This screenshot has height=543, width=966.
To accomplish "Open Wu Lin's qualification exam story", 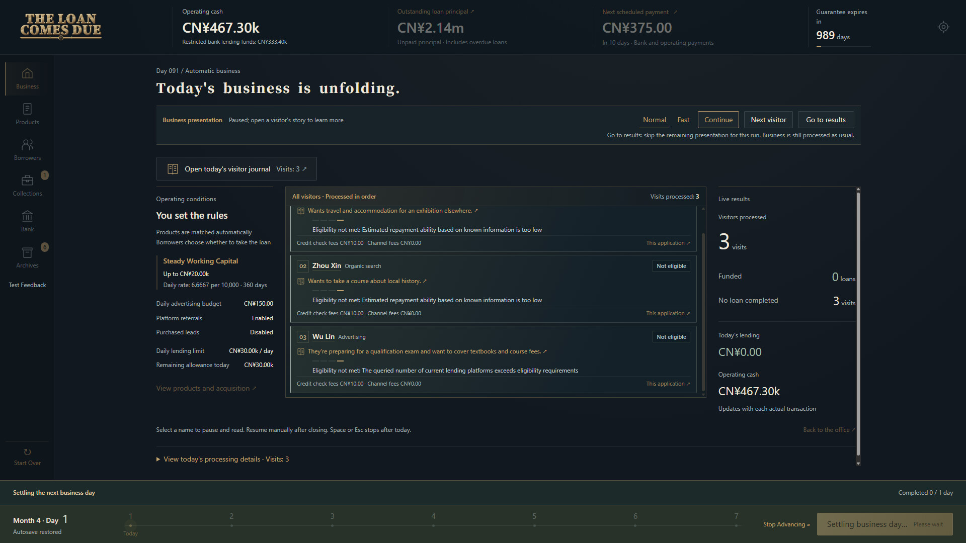I will 427,352.
